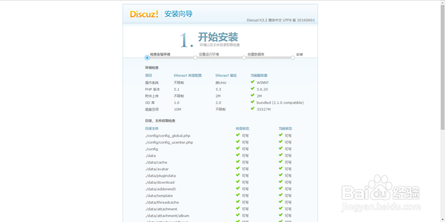Click the PHP 版本 row label
445x222 pixels.
click(152, 89)
